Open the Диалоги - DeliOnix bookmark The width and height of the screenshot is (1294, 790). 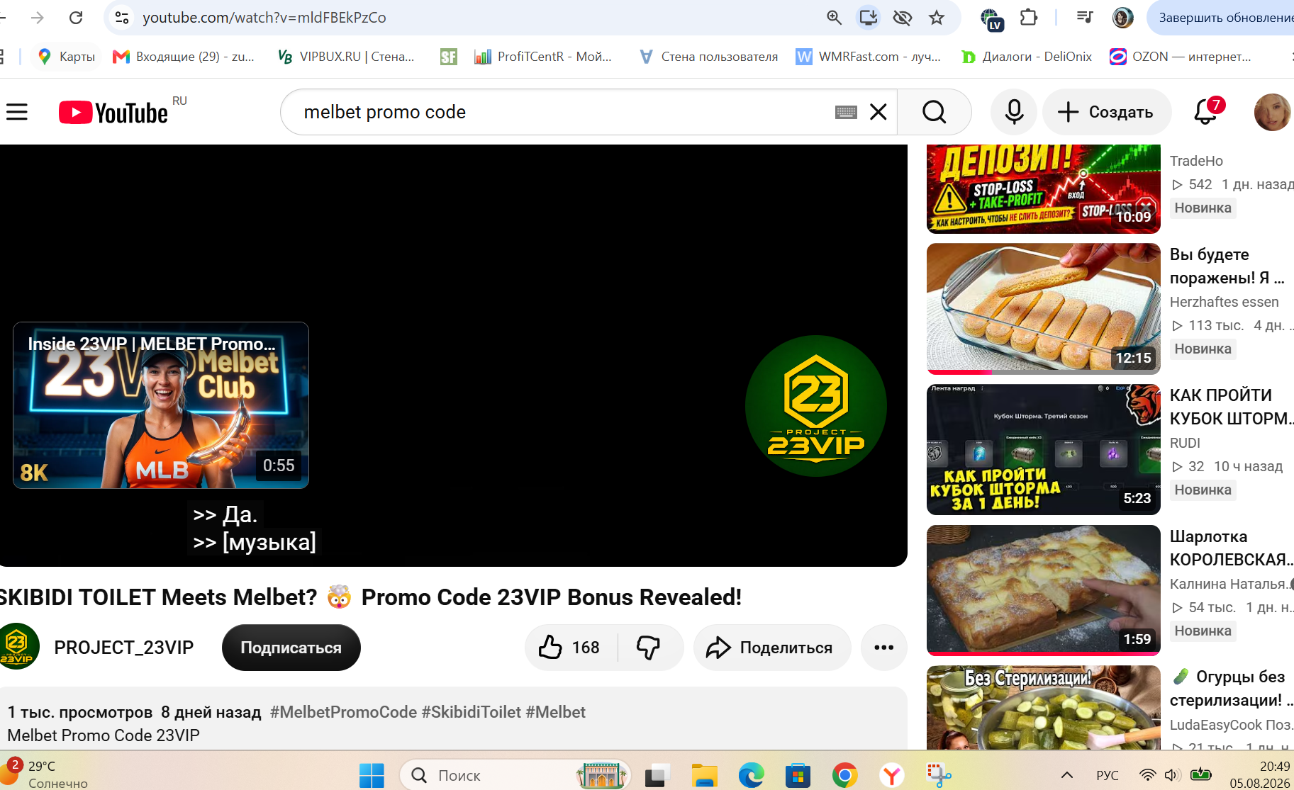pyautogui.click(x=1027, y=57)
